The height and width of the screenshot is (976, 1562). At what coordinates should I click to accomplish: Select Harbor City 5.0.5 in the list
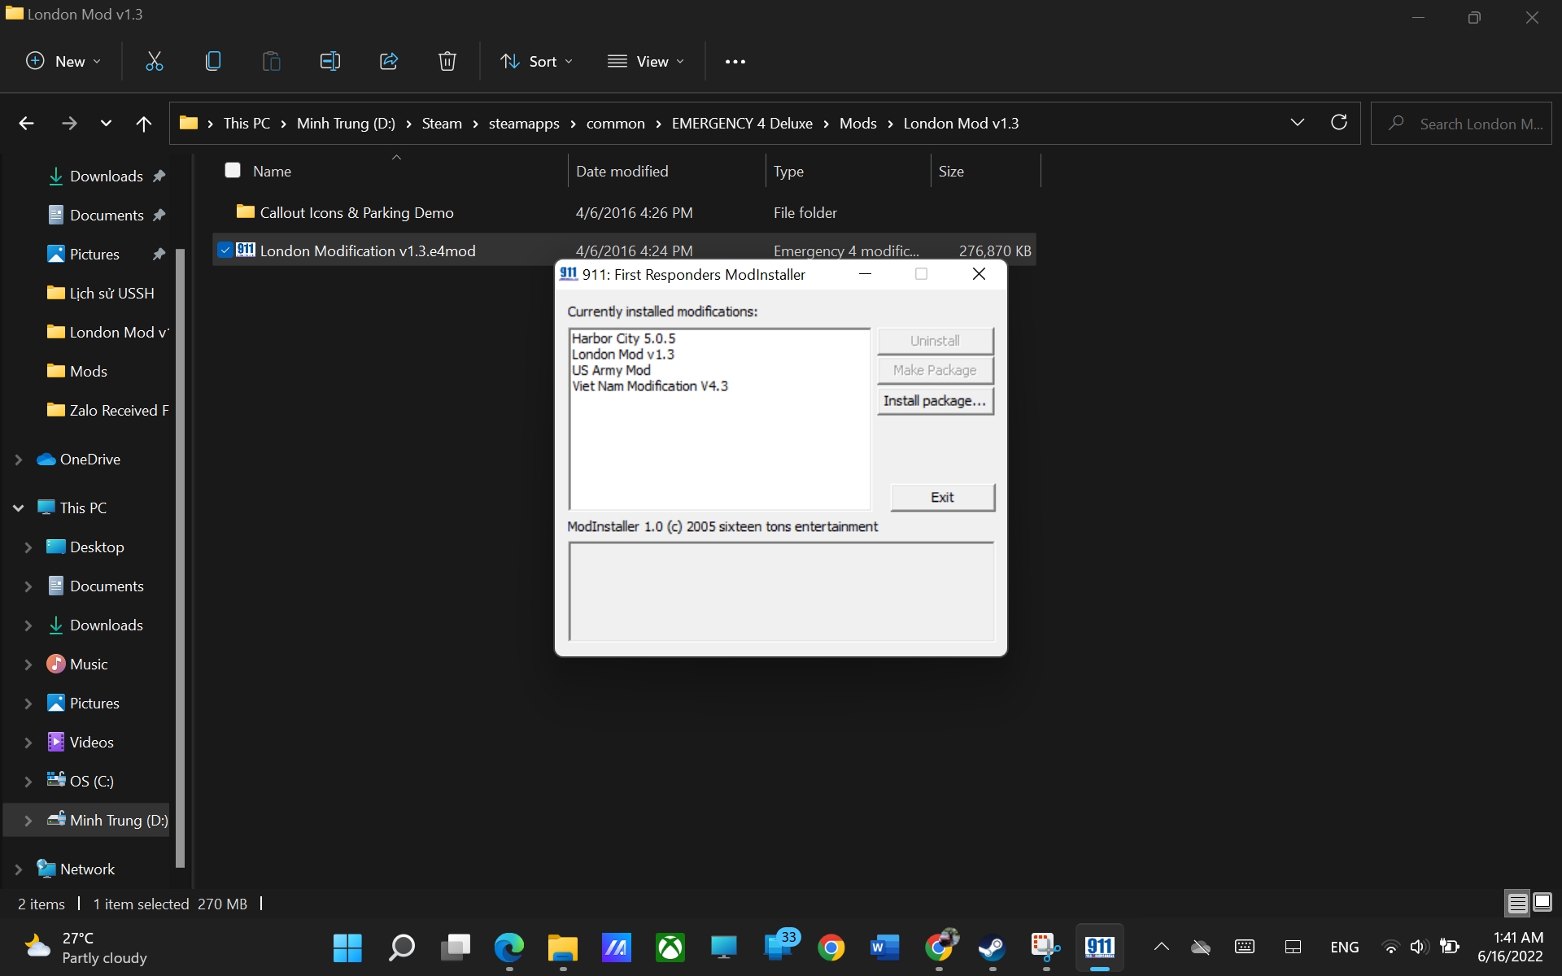click(623, 338)
